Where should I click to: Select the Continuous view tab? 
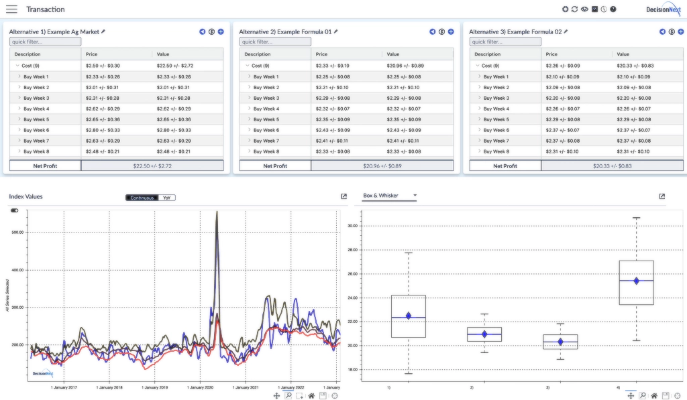click(142, 198)
